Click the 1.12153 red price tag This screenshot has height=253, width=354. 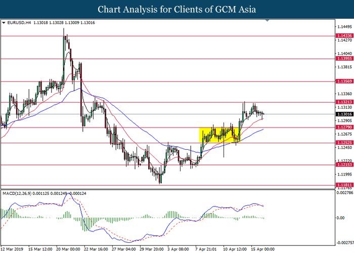pyautogui.click(x=343, y=165)
